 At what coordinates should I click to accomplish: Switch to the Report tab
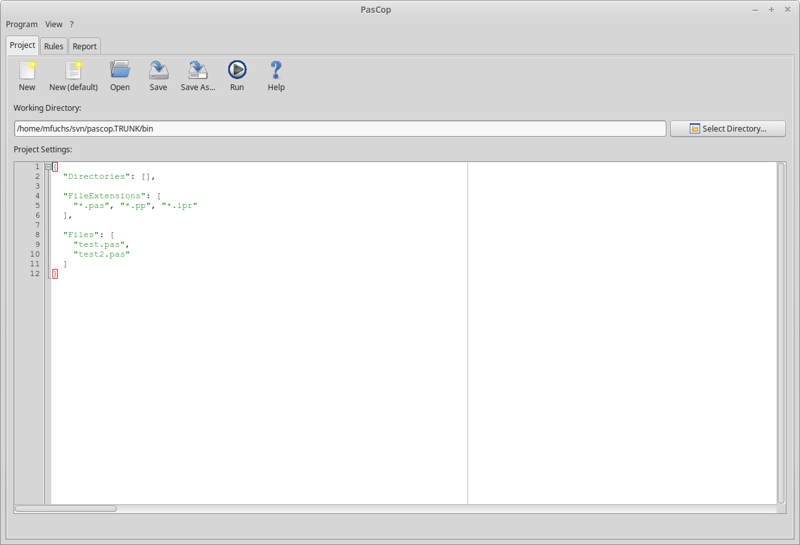[x=85, y=46]
